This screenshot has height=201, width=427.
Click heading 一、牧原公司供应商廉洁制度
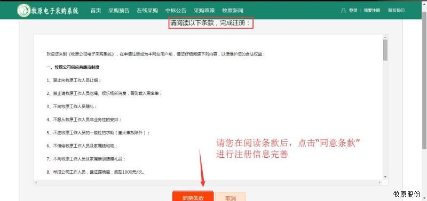click(73, 67)
